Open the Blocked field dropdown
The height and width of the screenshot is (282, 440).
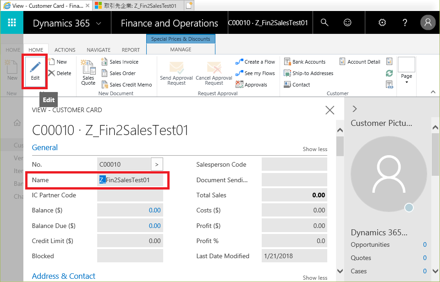[x=130, y=256]
